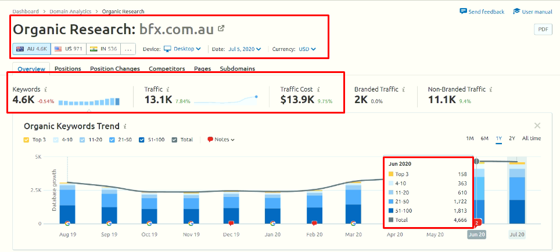This screenshot has width=560, height=252.
Task: Open the Currency USD dropdown
Action: pyautogui.click(x=308, y=49)
